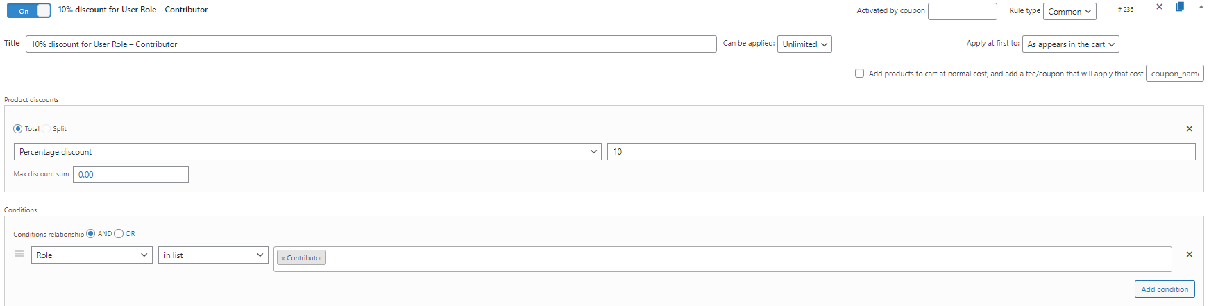Choose OR conditions relationship
Viewport: 1209px width, 306px height.
coord(119,234)
